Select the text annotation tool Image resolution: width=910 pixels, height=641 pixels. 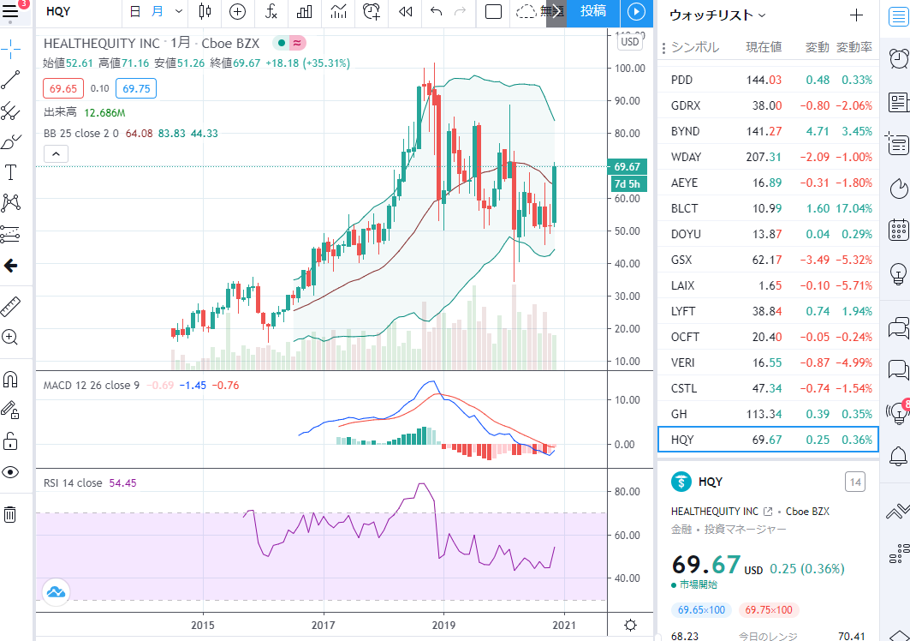click(x=10, y=172)
